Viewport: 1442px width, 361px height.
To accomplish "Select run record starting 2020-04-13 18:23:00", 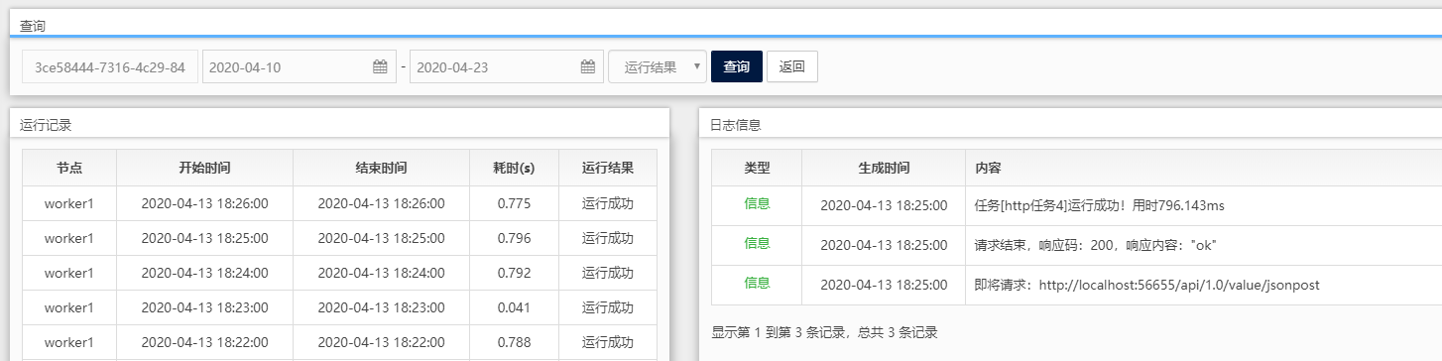I will click(x=339, y=307).
